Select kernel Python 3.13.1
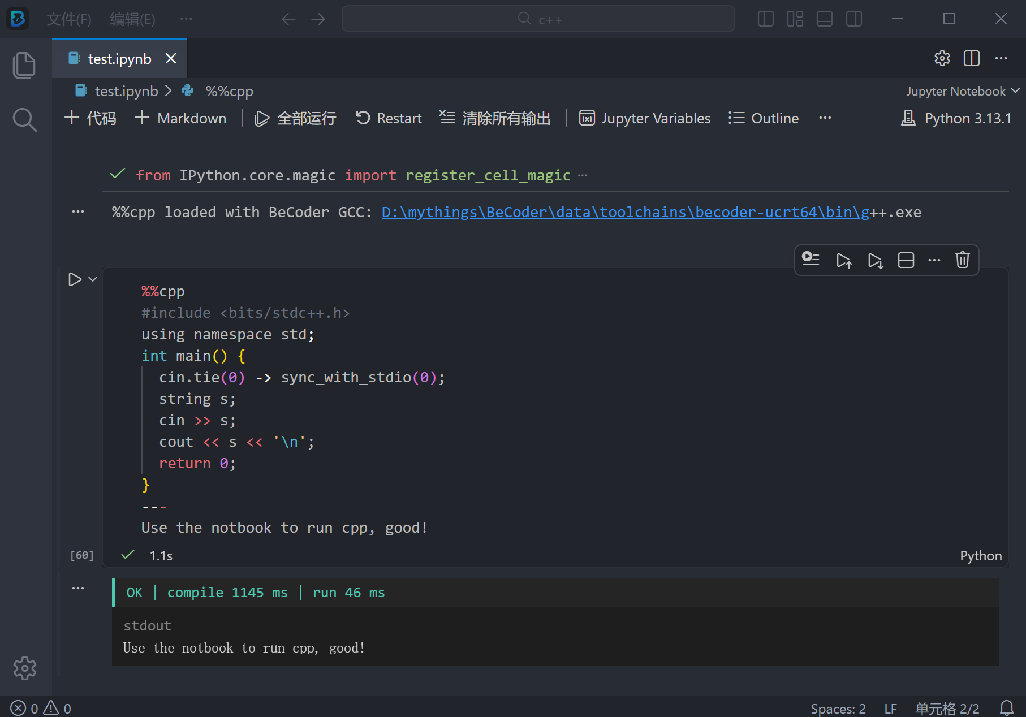Screen dimensions: 1026x717 956,118
